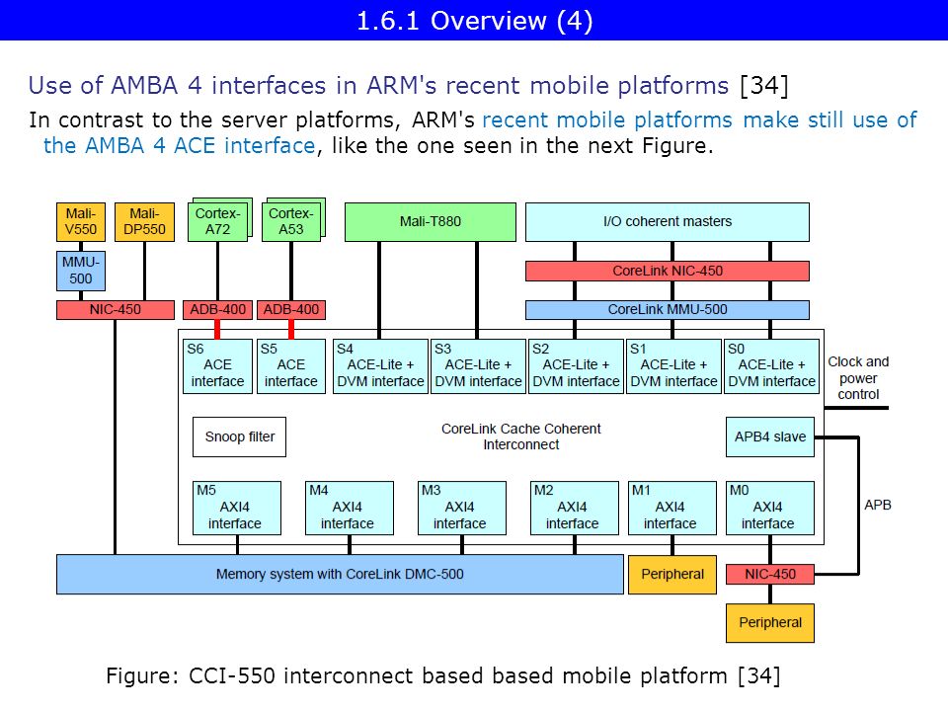Screen dimensions: 948x711
Task: Click the 'Clock and power control' label
Action: 858,378
